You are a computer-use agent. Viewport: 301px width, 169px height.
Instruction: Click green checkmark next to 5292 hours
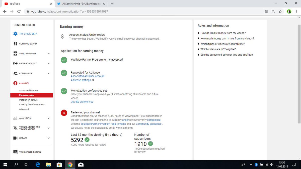click(87, 140)
